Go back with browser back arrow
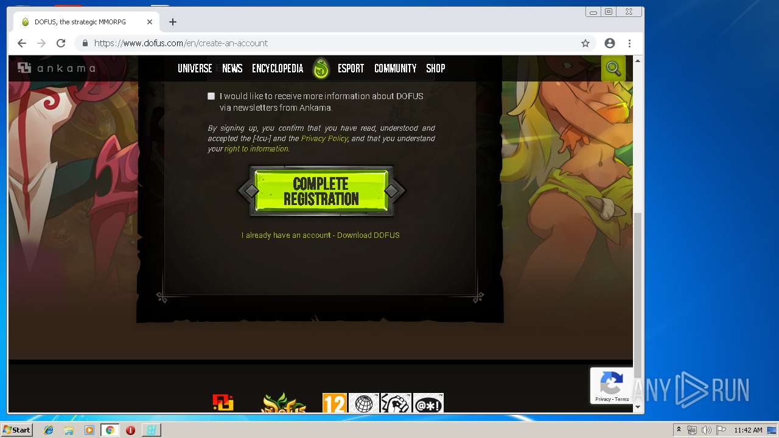This screenshot has width=779, height=438. [22, 43]
